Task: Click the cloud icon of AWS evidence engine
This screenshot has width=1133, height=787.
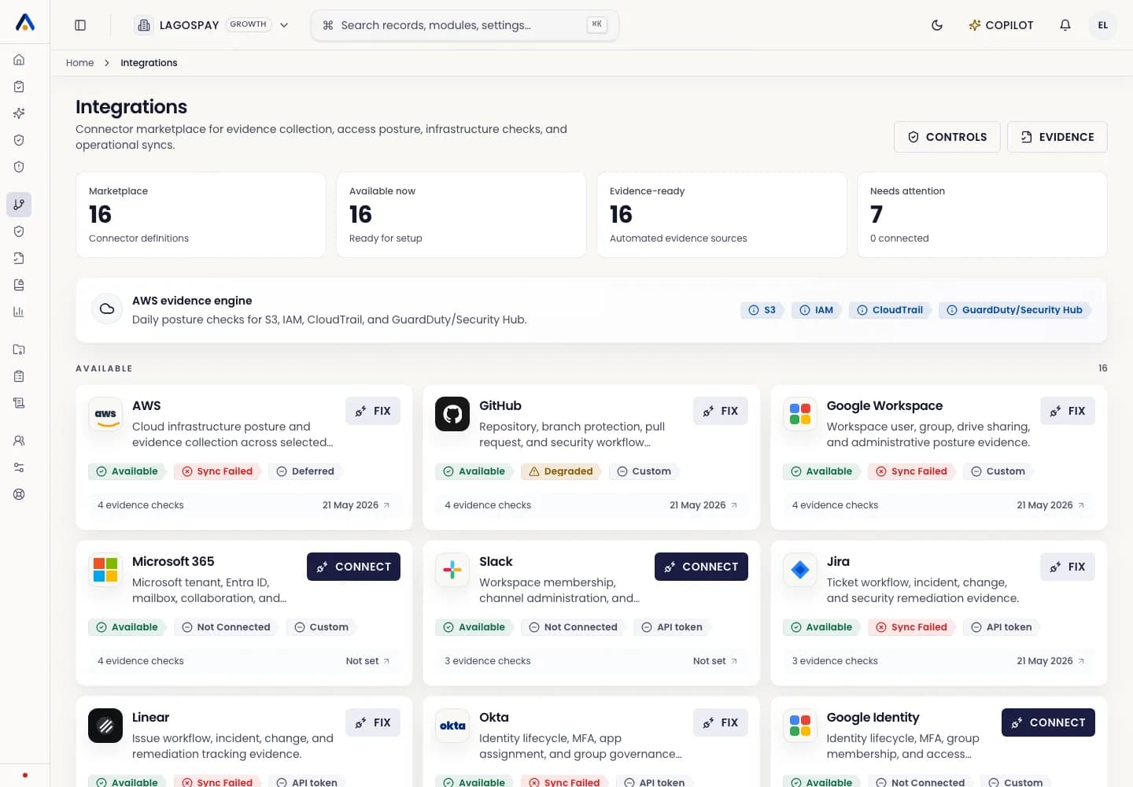Action: coord(107,309)
